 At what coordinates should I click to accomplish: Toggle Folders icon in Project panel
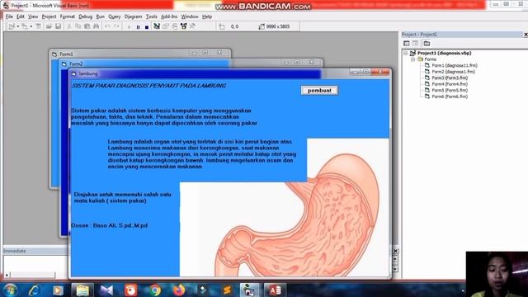(427, 43)
